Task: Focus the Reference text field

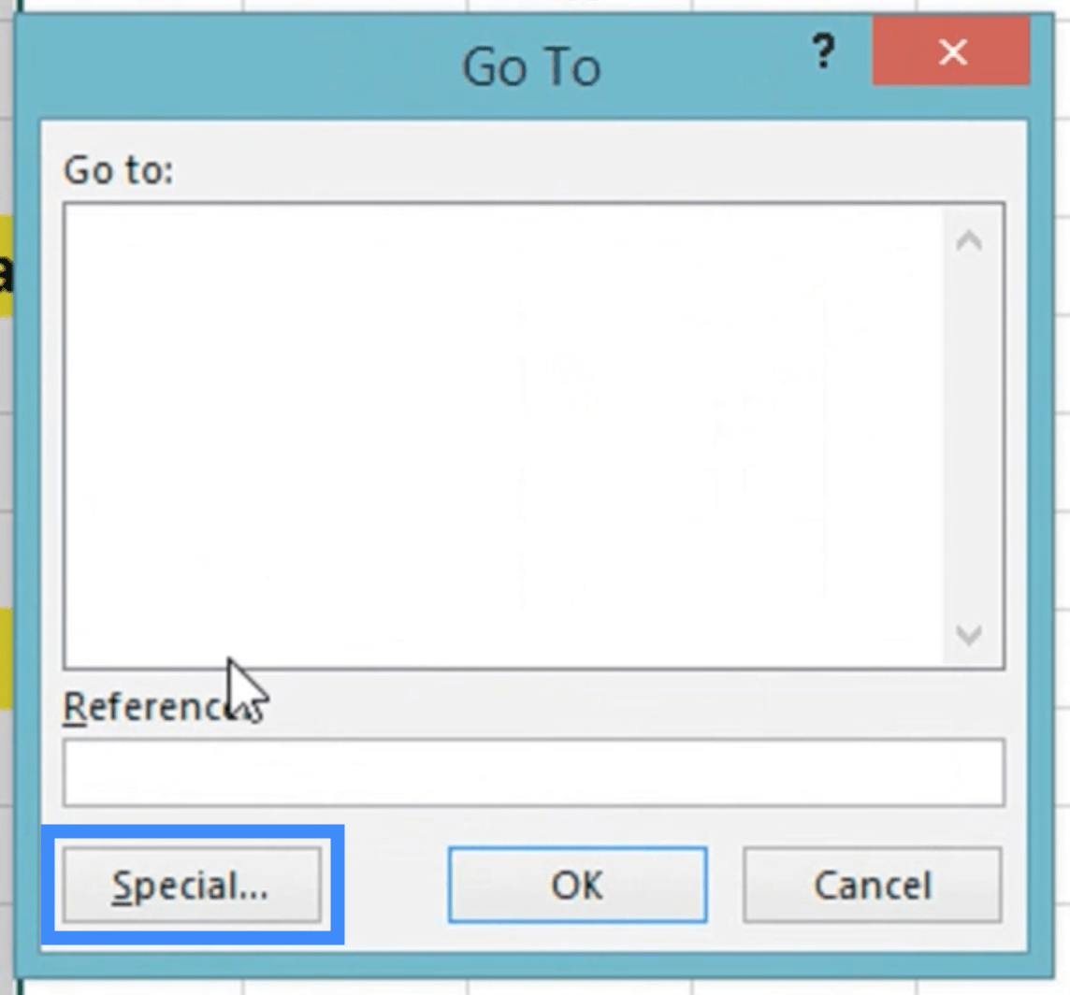Action: (534, 772)
